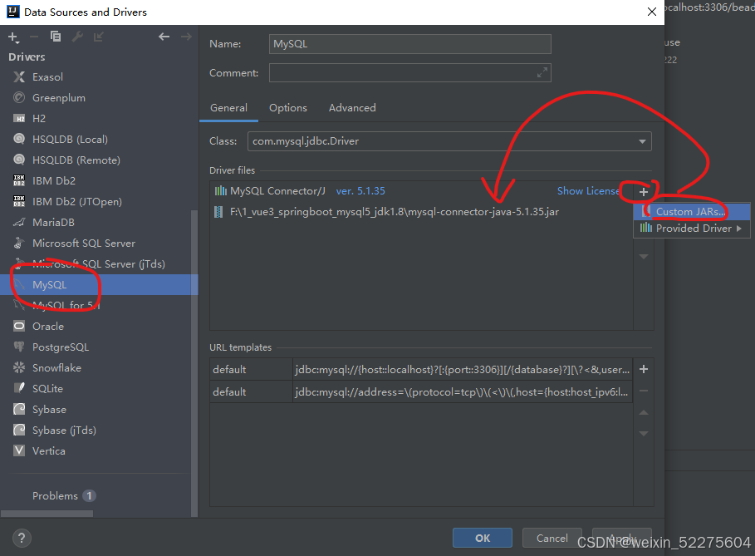Click the Comment input field
Image resolution: width=755 pixels, height=556 pixels.
click(x=409, y=73)
